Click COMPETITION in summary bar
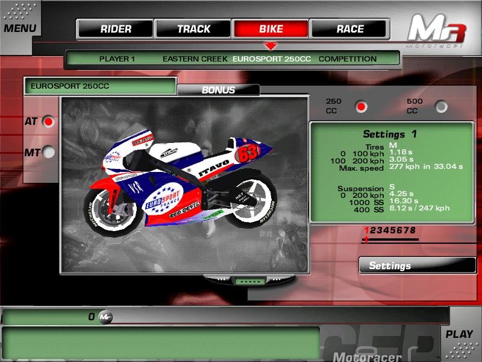Viewport: 482px width, 362px height. tap(348, 59)
